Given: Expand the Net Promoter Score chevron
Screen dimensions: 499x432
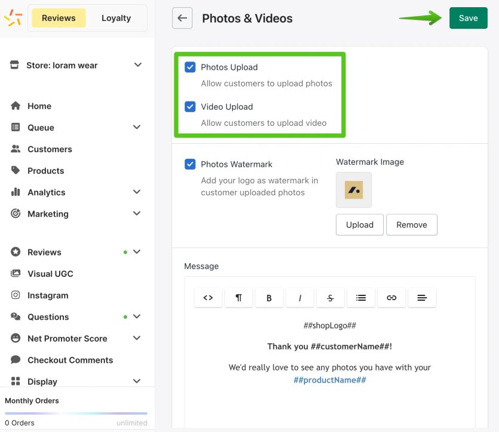Looking at the screenshot, I should pyautogui.click(x=137, y=338).
